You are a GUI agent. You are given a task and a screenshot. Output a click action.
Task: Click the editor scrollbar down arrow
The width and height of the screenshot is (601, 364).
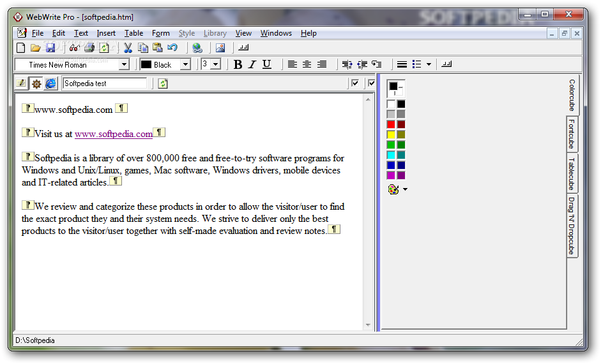coord(368,325)
